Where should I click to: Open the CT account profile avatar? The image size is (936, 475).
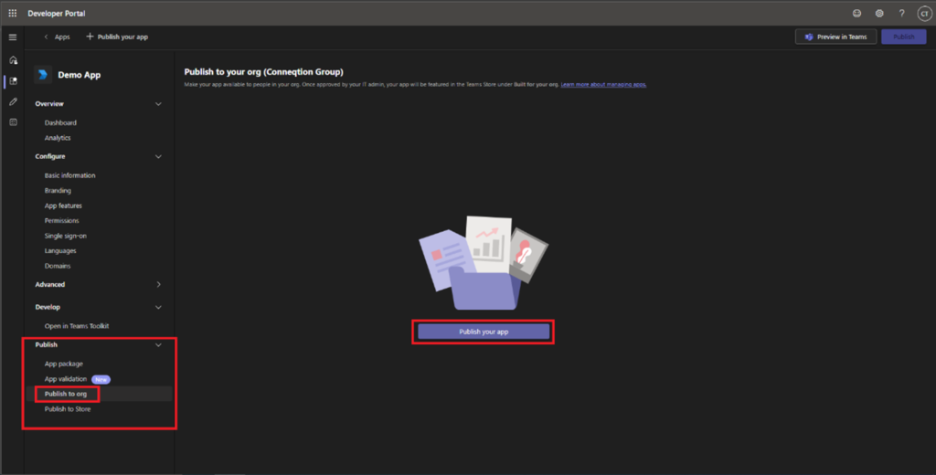click(x=924, y=13)
